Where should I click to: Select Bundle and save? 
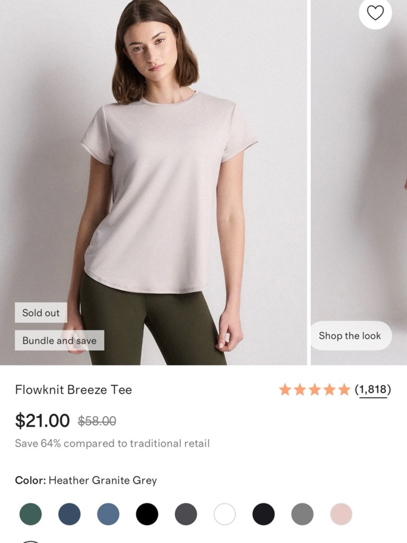point(59,341)
